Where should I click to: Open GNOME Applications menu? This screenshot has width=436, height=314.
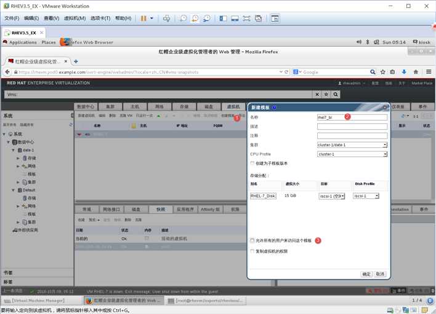[x=23, y=42]
